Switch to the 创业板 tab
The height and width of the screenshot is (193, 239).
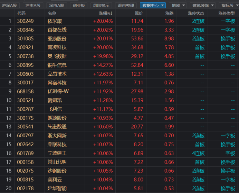pos(79,6)
